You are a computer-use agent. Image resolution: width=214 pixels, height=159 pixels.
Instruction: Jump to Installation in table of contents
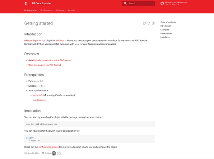point(165,37)
